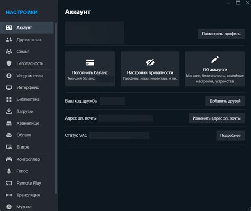
Task: Open Хранилище settings
Action: pyautogui.click(x=27, y=123)
